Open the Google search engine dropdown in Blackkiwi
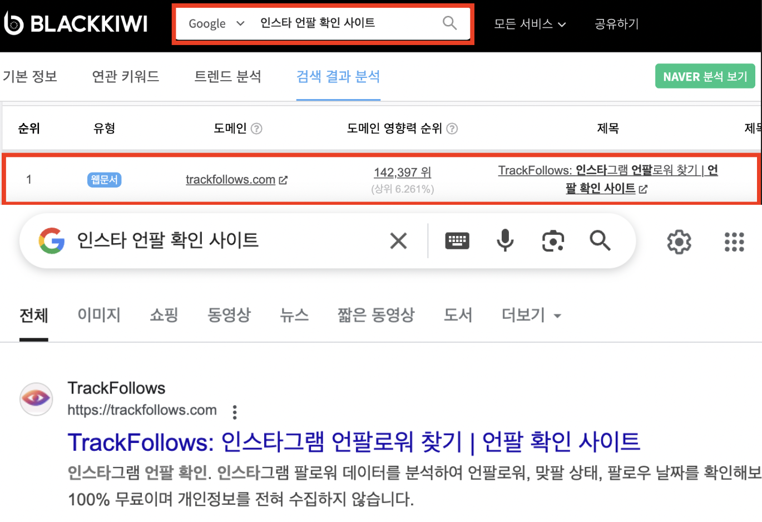 pyautogui.click(x=216, y=23)
